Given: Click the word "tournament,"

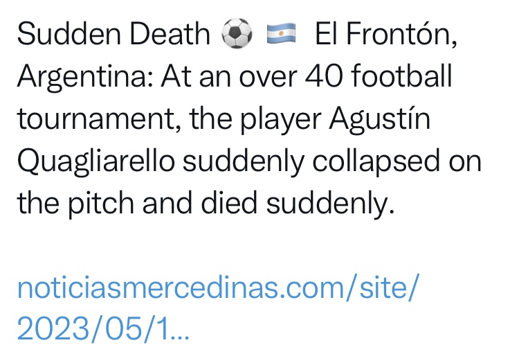Looking at the screenshot, I should pos(95,118).
